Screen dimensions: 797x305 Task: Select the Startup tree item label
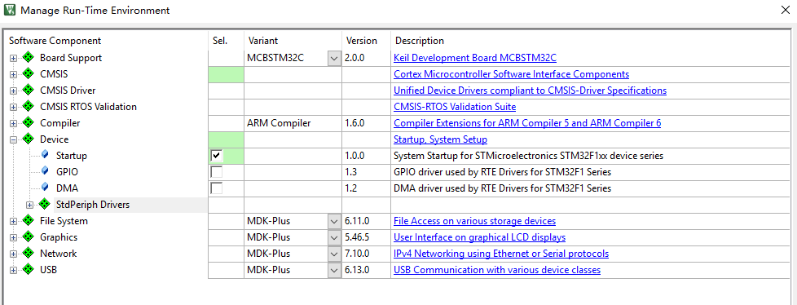[72, 156]
